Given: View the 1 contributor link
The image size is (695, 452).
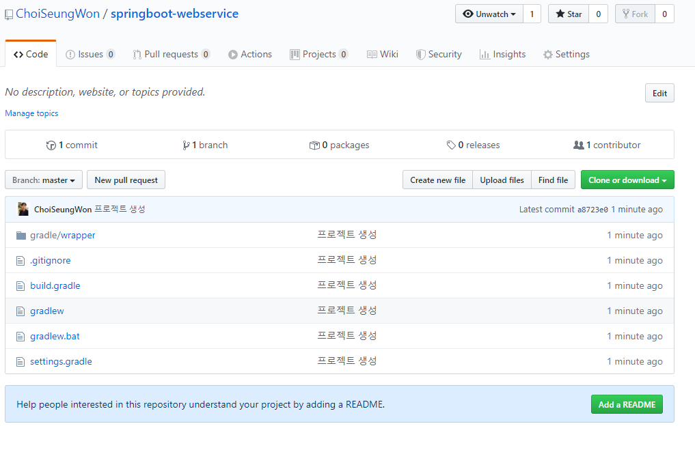Looking at the screenshot, I should point(607,145).
